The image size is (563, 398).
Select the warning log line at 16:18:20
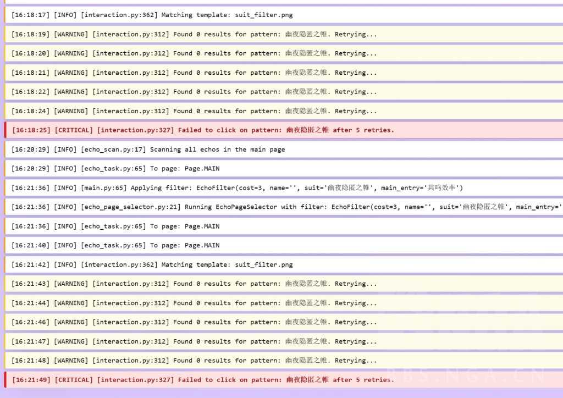(x=194, y=53)
